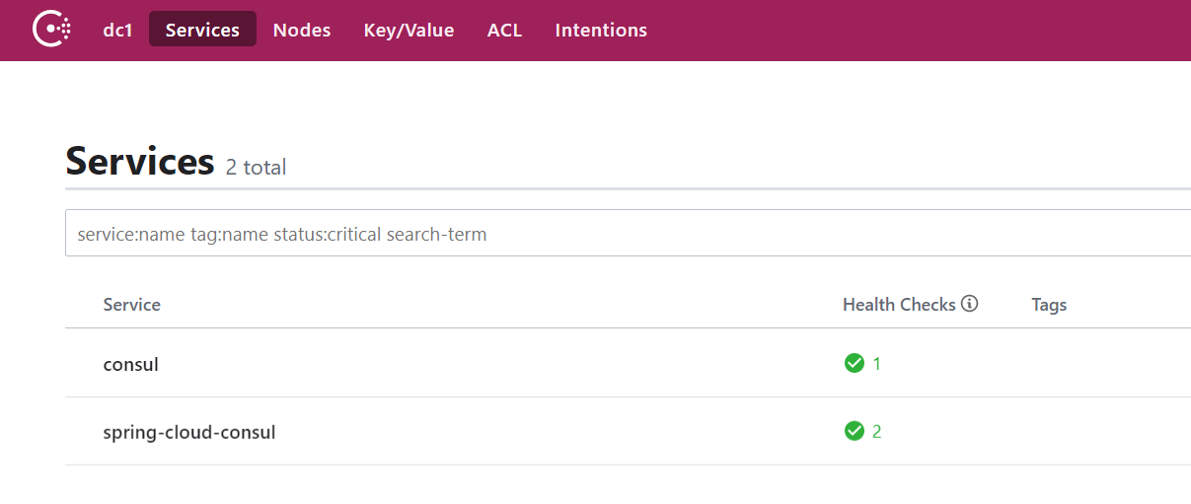The height and width of the screenshot is (504, 1191).
Task: Click the Consul logo icon
Action: point(52,30)
